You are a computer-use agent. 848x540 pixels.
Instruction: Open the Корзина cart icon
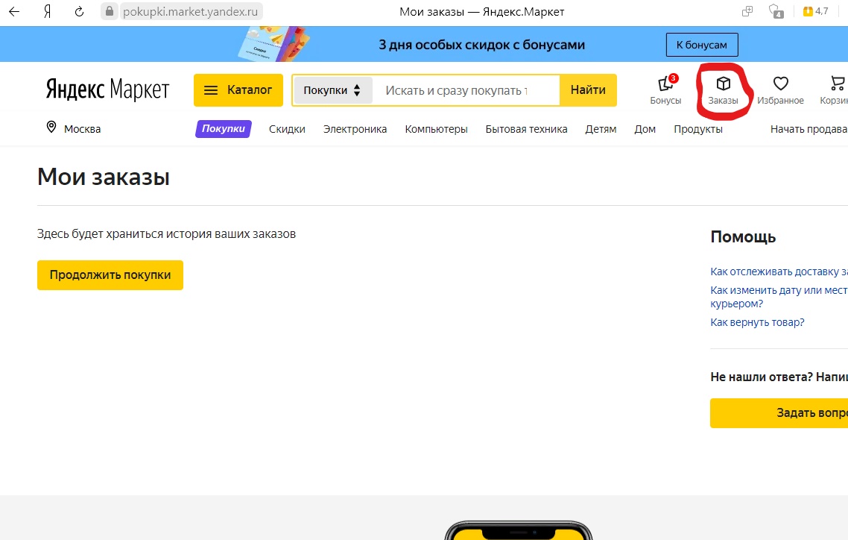coord(836,84)
